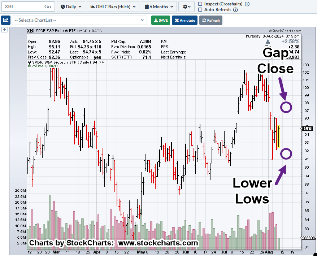Click the plus icon at chart's top-left corner
This screenshot has height=256, width=317.
tap(4, 30)
